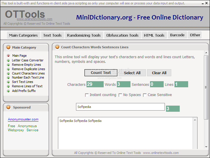Click the Clear All button

[x=159, y=73]
